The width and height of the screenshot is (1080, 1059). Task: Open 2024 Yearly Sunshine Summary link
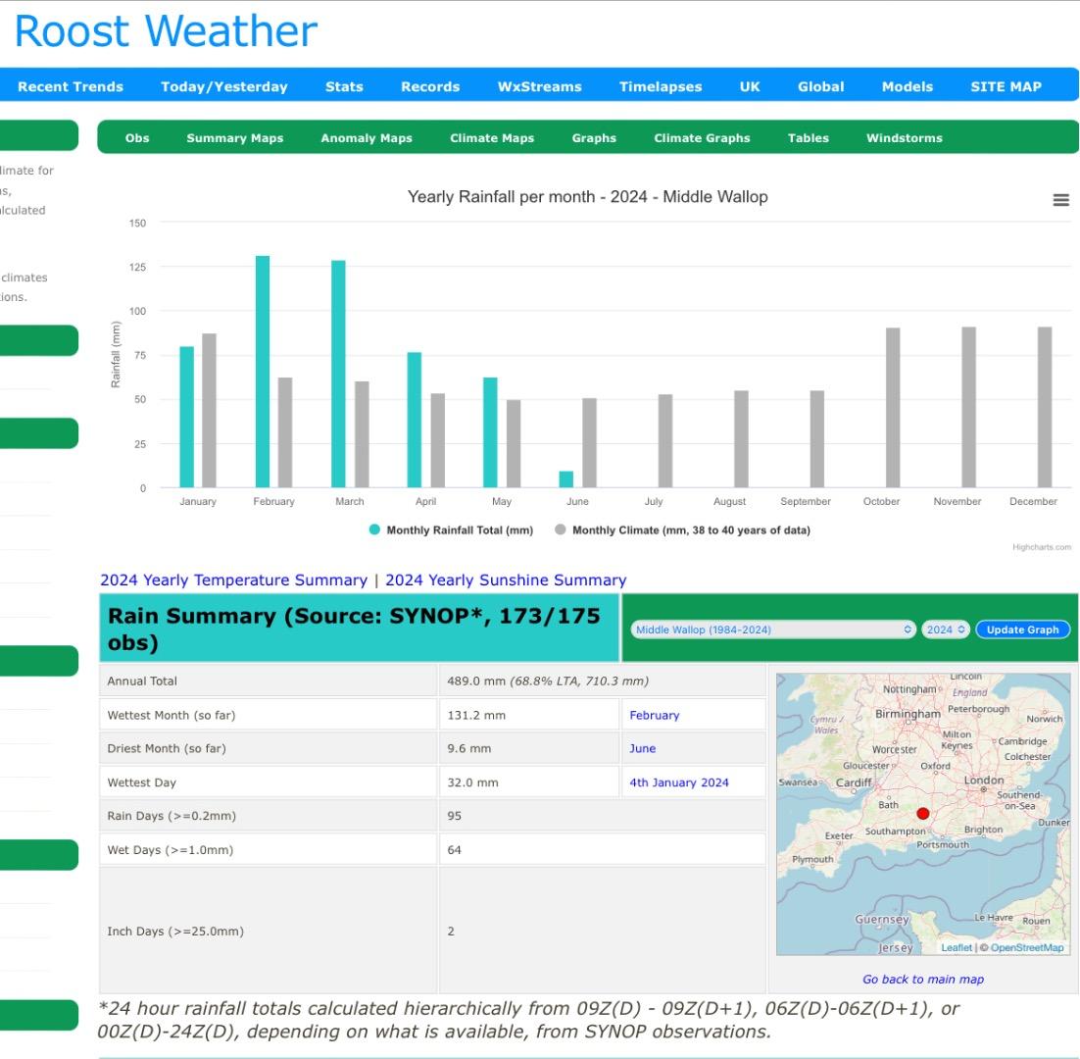pyautogui.click(x=506, y=580)
